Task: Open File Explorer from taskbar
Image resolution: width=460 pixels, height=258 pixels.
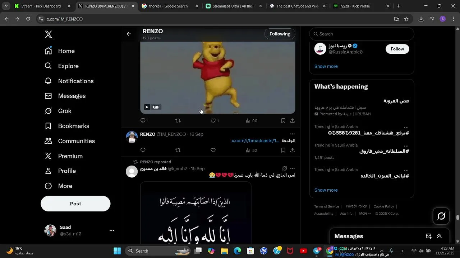Action: point(224,251)
